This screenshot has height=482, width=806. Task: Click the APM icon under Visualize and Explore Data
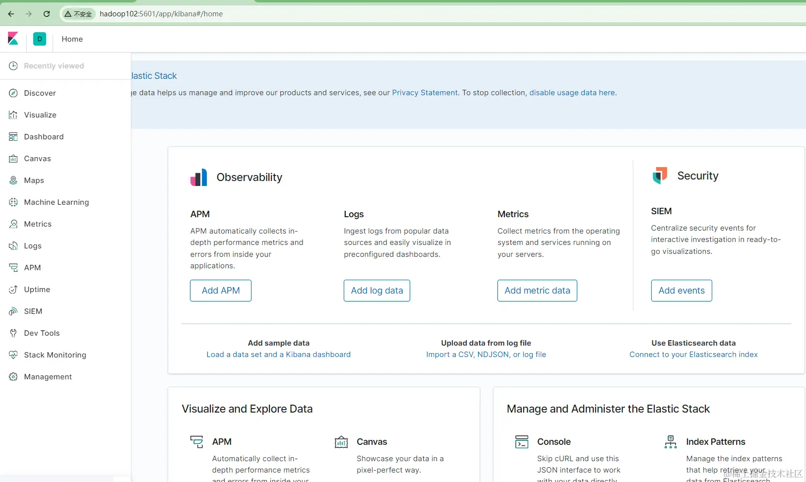(197, 442)
